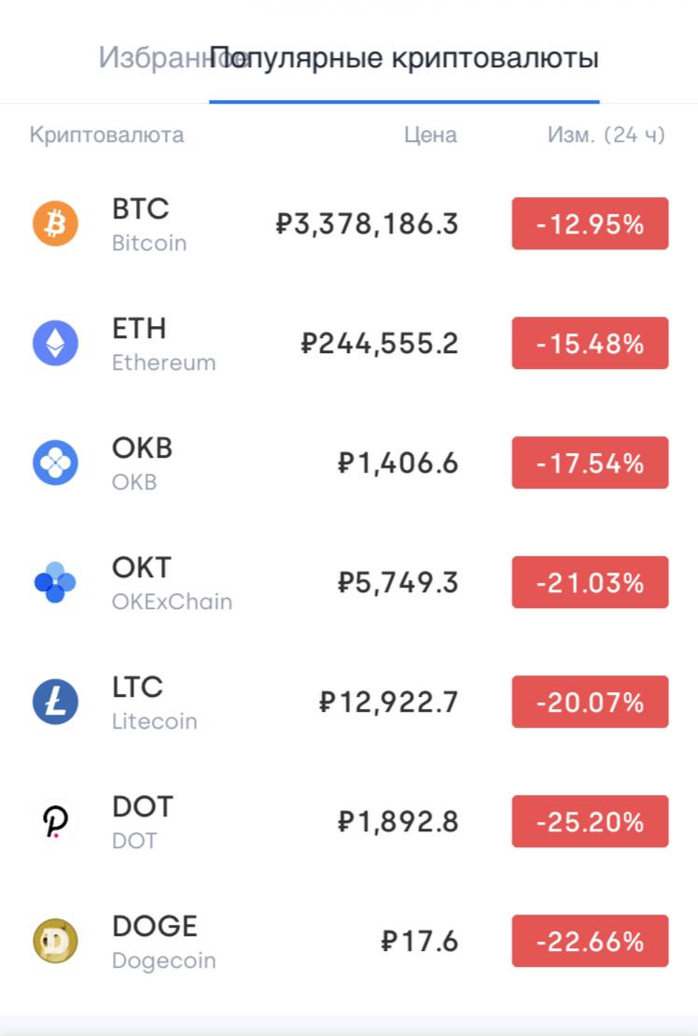The width and height of the screenshot is (698, 1036).
Task: Click the OKB -17.54% change badge
Action: [x=590, y=462]
